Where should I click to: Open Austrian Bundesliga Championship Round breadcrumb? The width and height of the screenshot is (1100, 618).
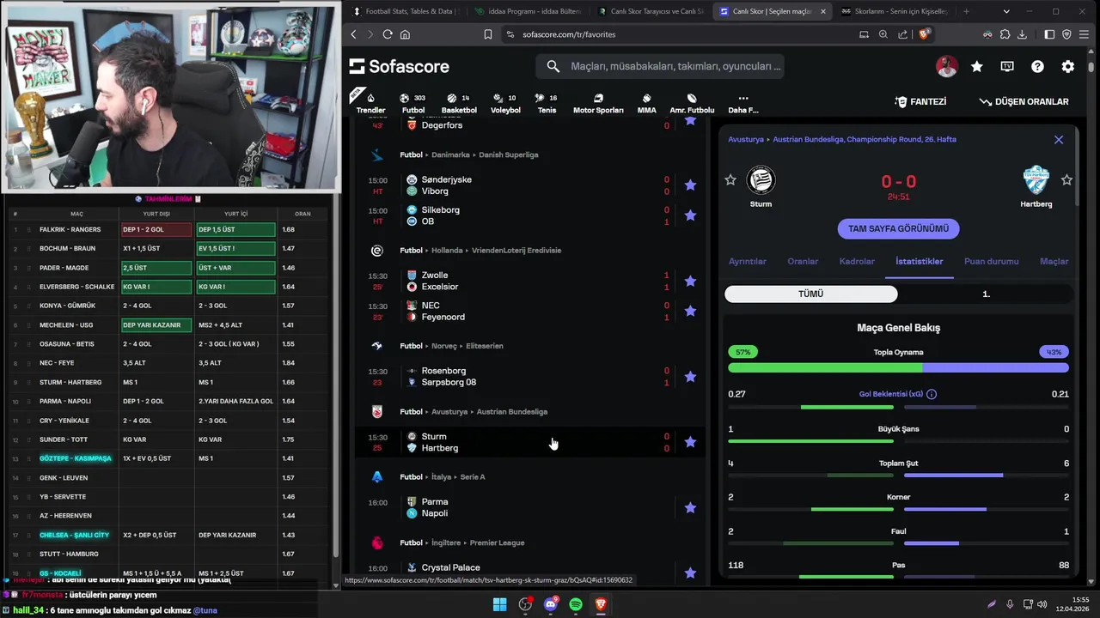point(865,139)
